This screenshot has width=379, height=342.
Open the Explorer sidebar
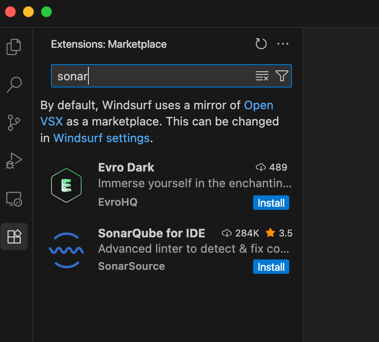click(14, 46)
